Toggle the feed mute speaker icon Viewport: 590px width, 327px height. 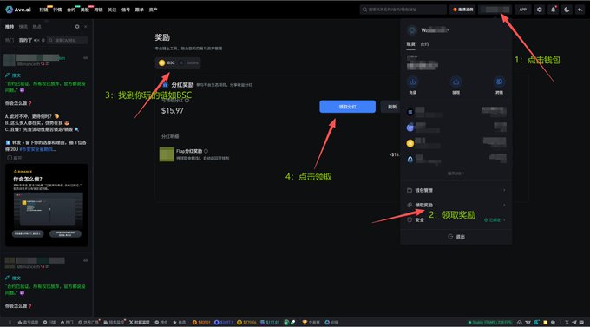[36, 40]
